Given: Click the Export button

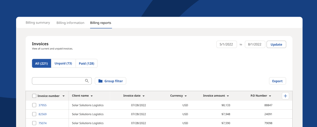Looking at the screenshot, I should click(x=277, y=81).
